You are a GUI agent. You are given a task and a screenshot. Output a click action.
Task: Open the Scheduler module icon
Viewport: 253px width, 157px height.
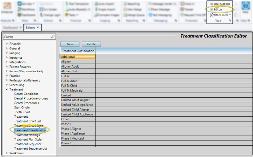click(x=6, y=7)
